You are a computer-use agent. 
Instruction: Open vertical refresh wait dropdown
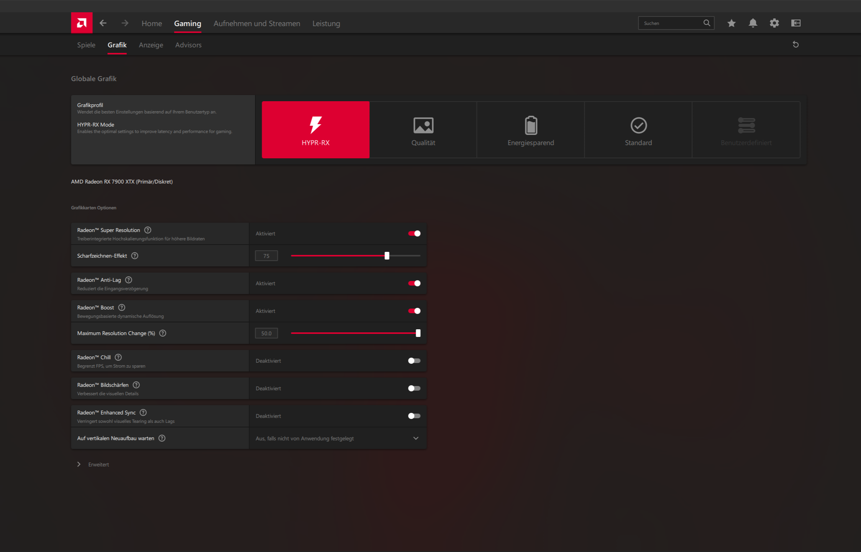tap(338, 438)
